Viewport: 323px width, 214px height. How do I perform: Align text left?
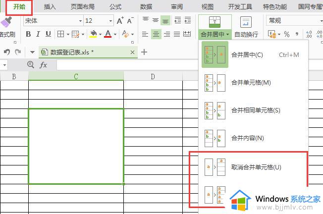[145, 34]
